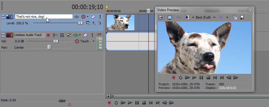Toggle Preview on External Monitor
This screenshot has width=269, height=107.
[169, 17]
